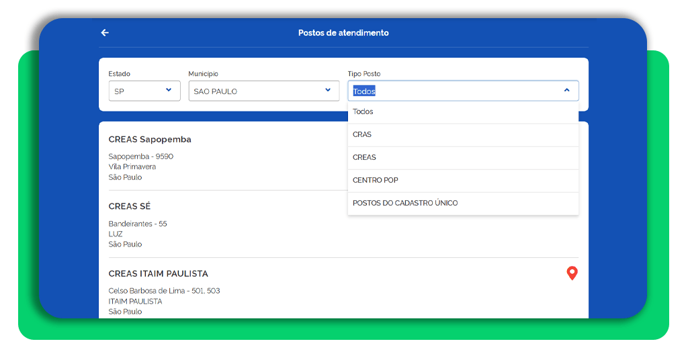Click the Tipo Posto field label
This screenshot has width=688, height=360.
click(x=364, y=74)
